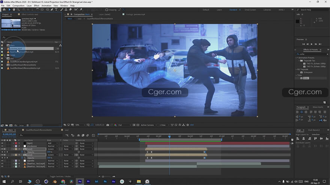Click Toggle Switches / Modes button

point(60,176)
